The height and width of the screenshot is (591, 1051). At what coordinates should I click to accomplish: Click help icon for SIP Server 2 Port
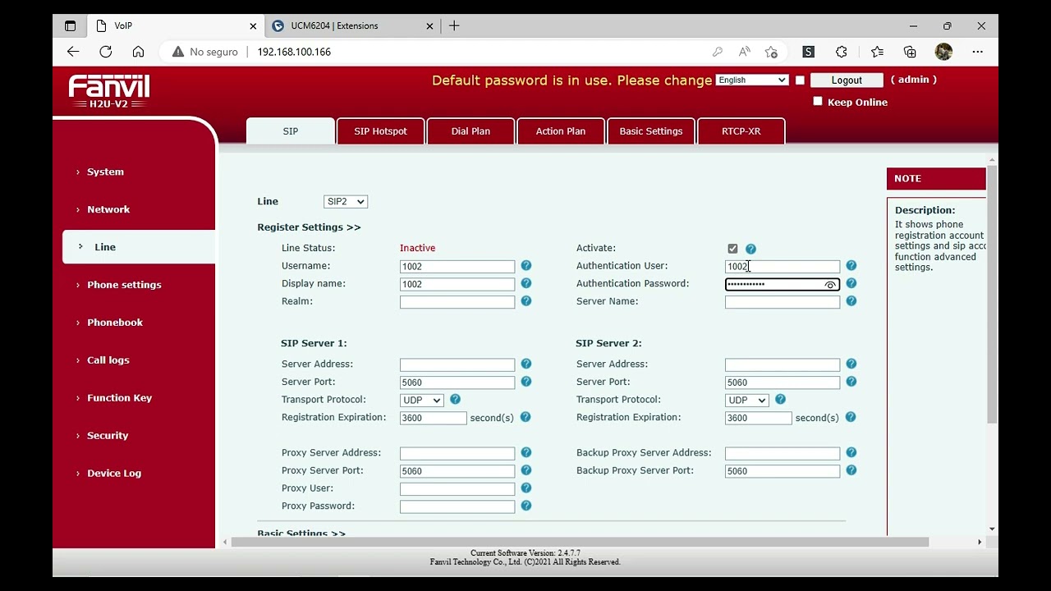click(851, 382)
